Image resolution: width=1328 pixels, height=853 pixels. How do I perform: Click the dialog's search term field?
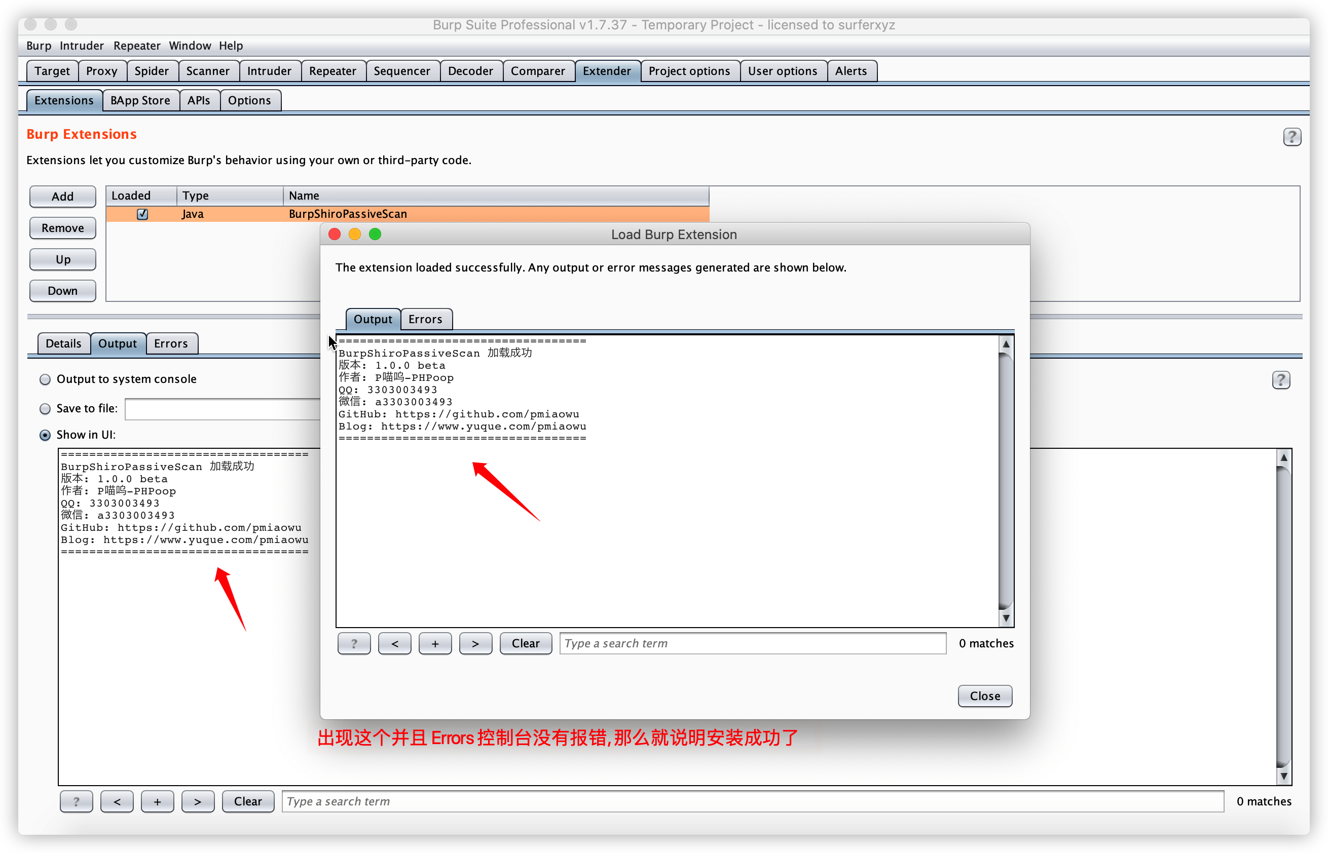pos(752,643)
